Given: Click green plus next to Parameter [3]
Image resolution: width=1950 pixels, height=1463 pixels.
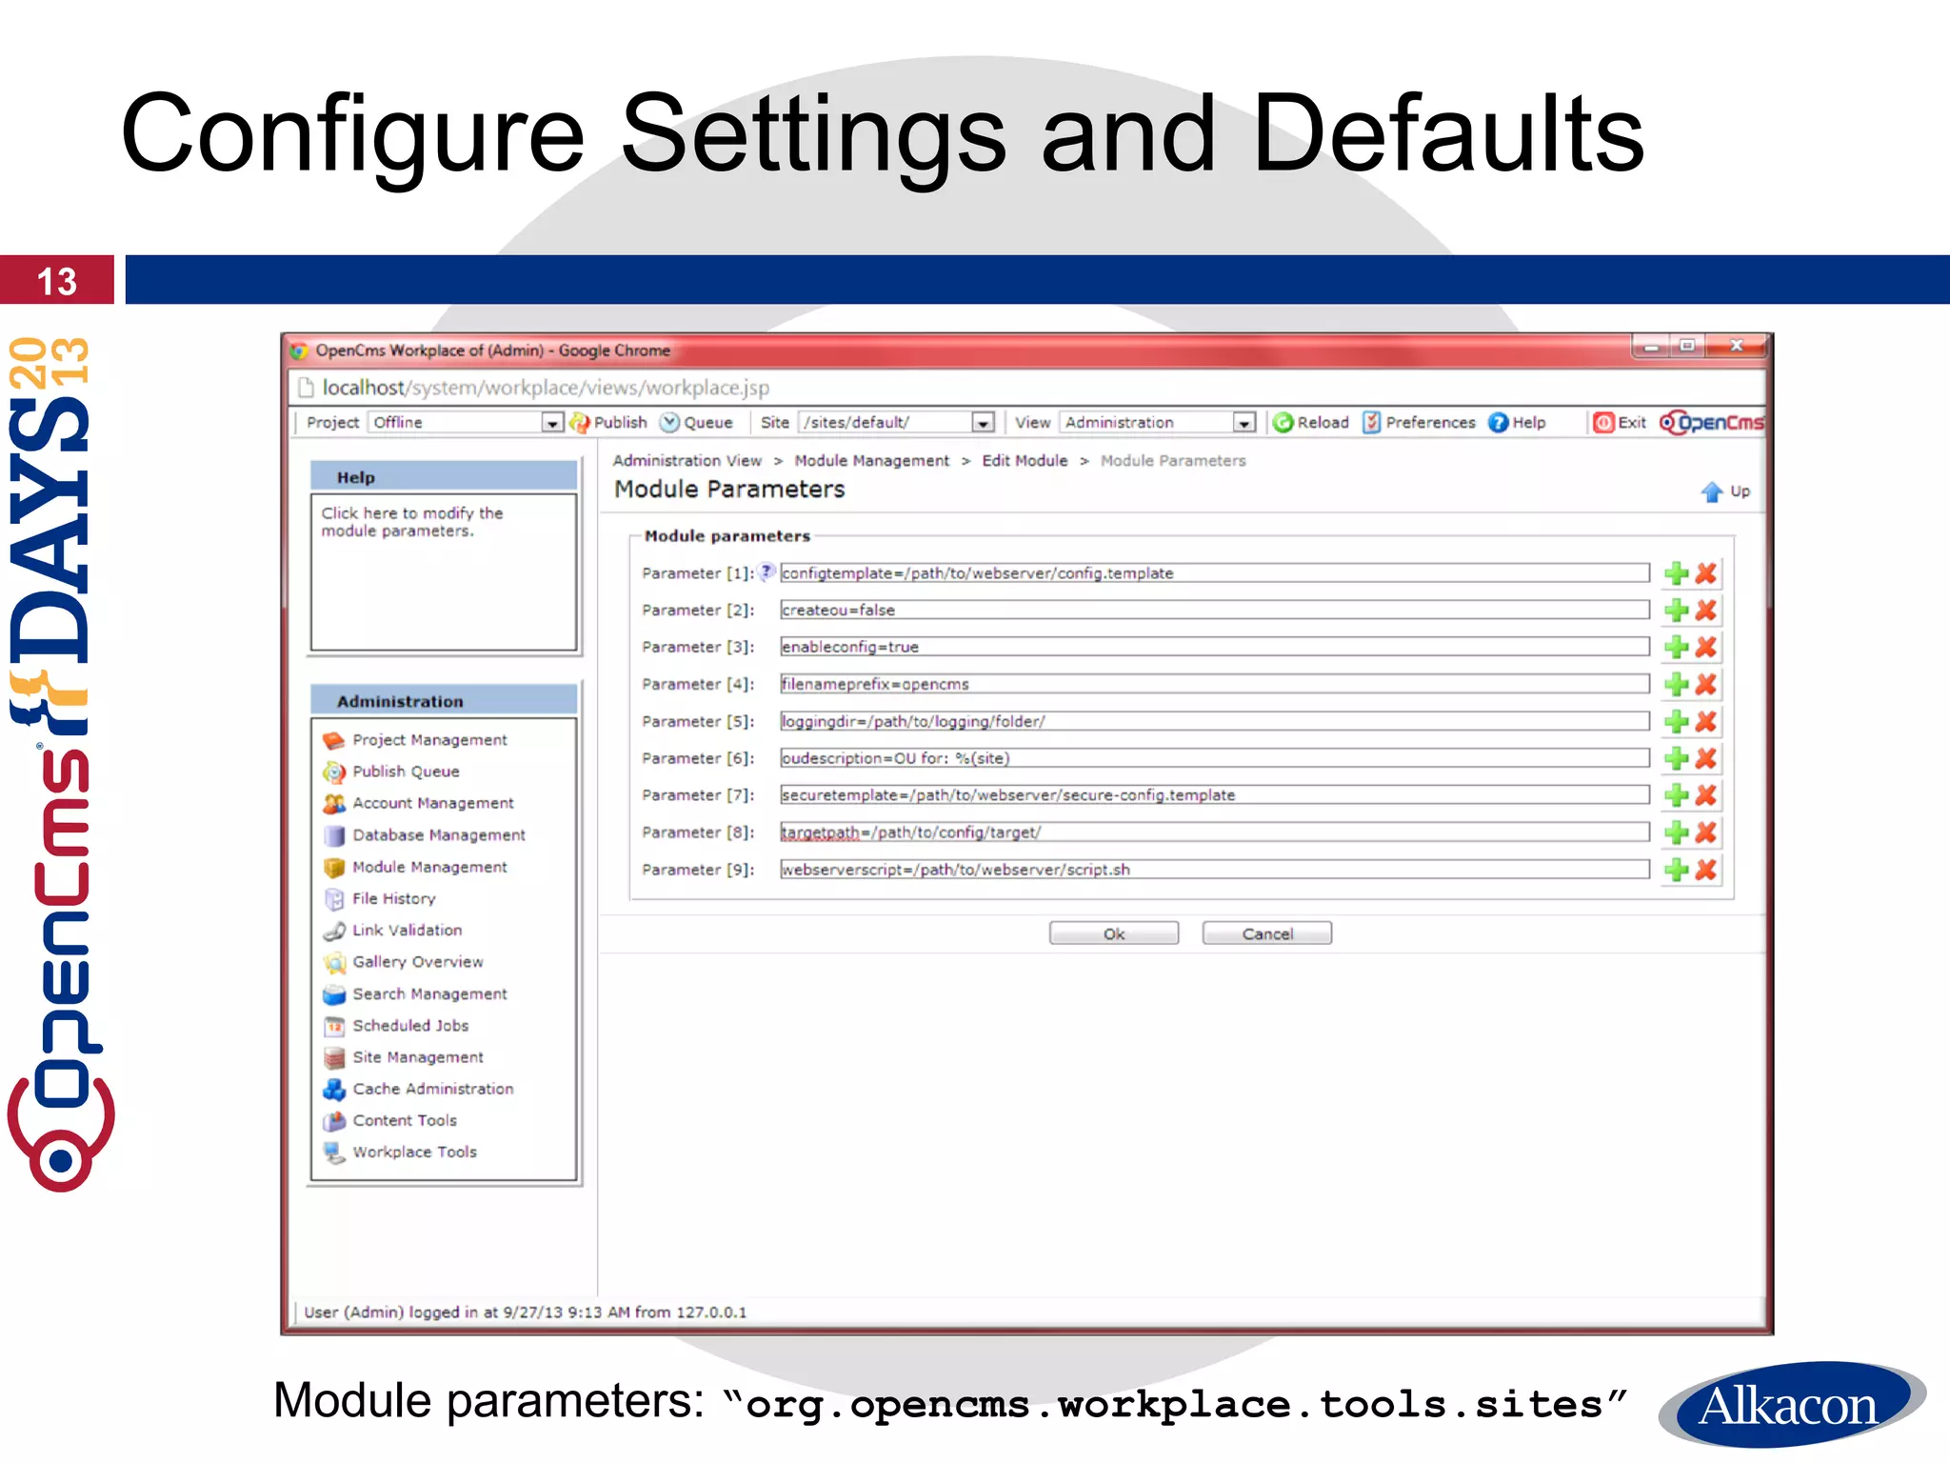Looking at the screenshot, I should pos(1676,648).
